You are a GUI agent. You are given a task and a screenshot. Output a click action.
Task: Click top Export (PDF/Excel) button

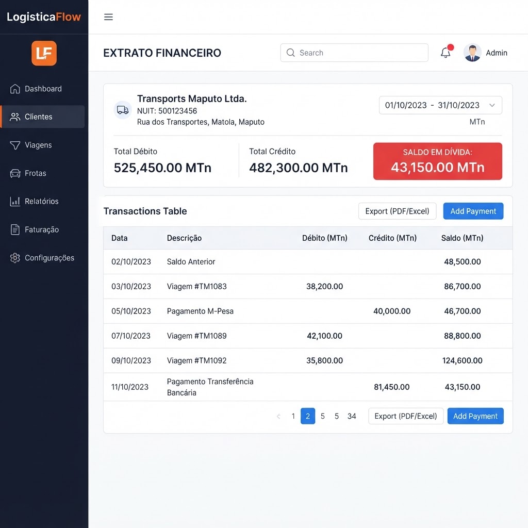pyautogui.click(x=398, y=211)
